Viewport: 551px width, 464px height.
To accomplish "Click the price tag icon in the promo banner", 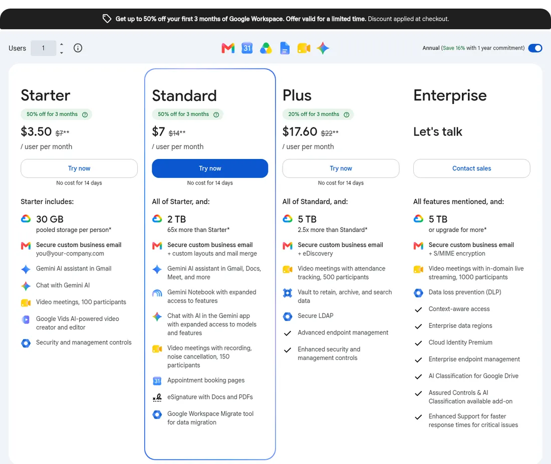I will tap(107, 18).
